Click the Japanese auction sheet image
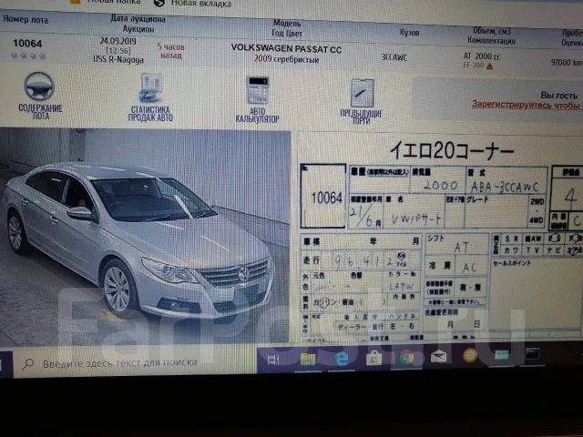 [x=441, y=238]
